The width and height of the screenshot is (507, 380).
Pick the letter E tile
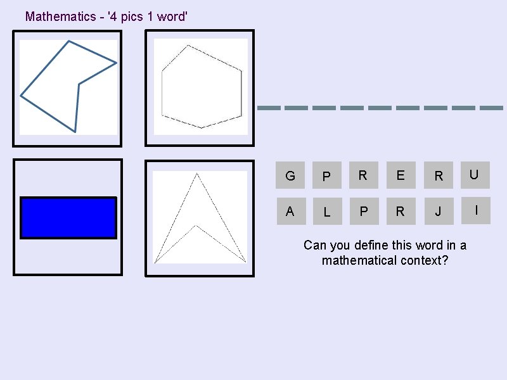401,175
